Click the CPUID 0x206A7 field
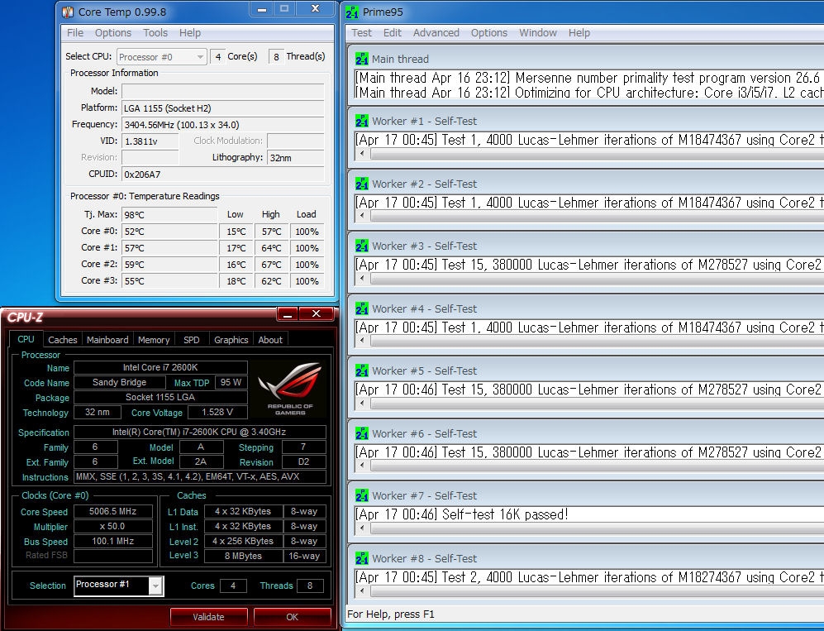Screen dimensions: 824x631 pos(223,174)
